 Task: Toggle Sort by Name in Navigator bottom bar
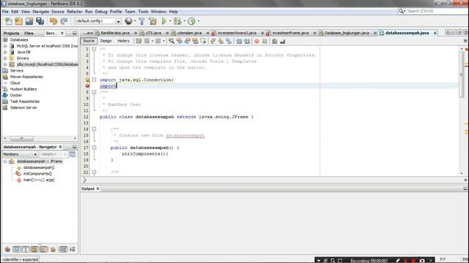coord(63,249)
